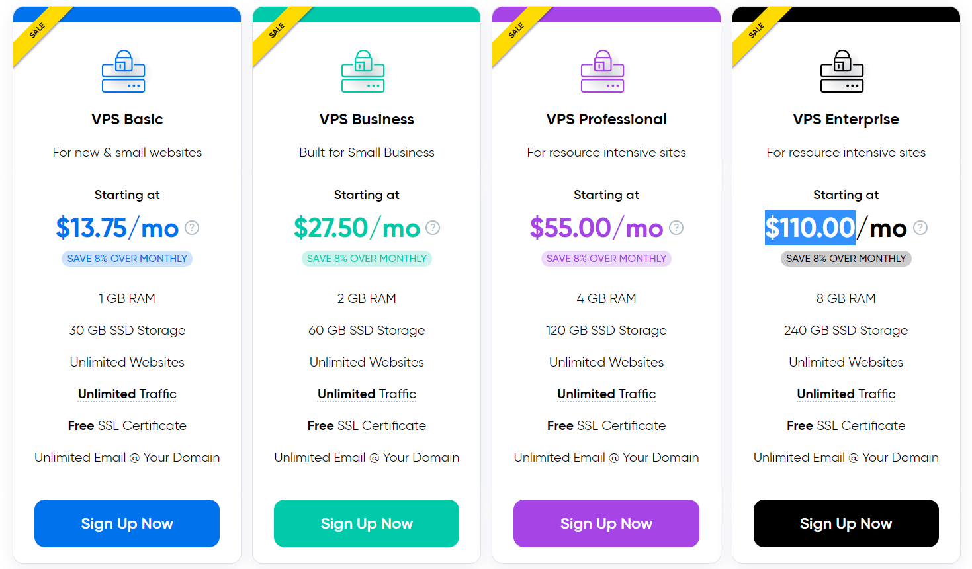
Task: Click the green Sign Up Now button
Action: pyautogui.click(x=367, y=523)
